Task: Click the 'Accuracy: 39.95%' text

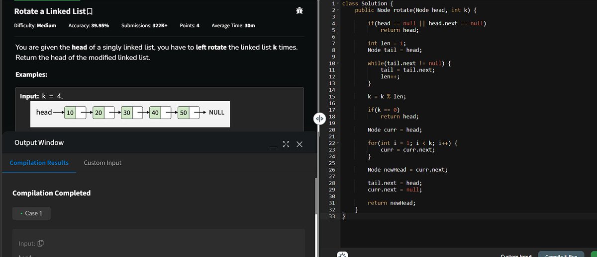Action: pos(89,25)
